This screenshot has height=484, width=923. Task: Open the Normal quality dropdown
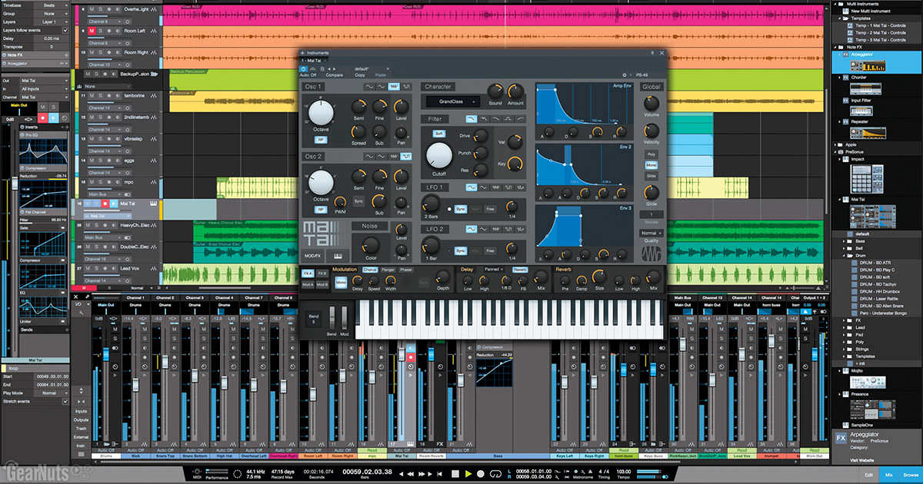click(651, 232)
